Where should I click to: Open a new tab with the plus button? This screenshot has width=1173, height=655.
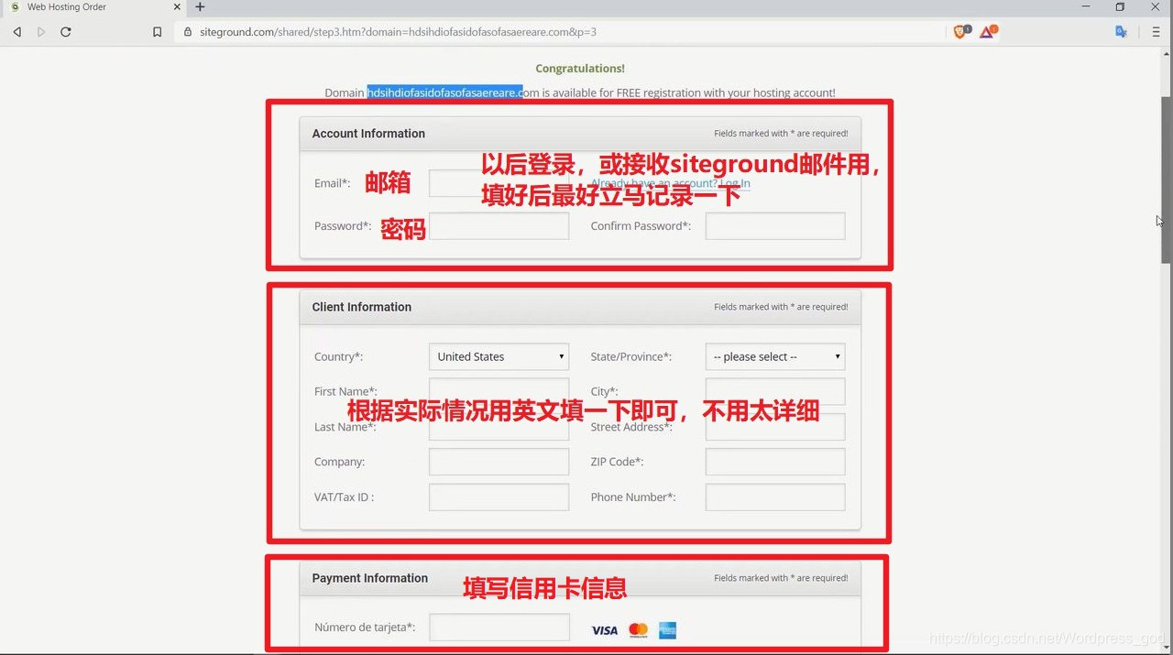[x=200, y=7]
